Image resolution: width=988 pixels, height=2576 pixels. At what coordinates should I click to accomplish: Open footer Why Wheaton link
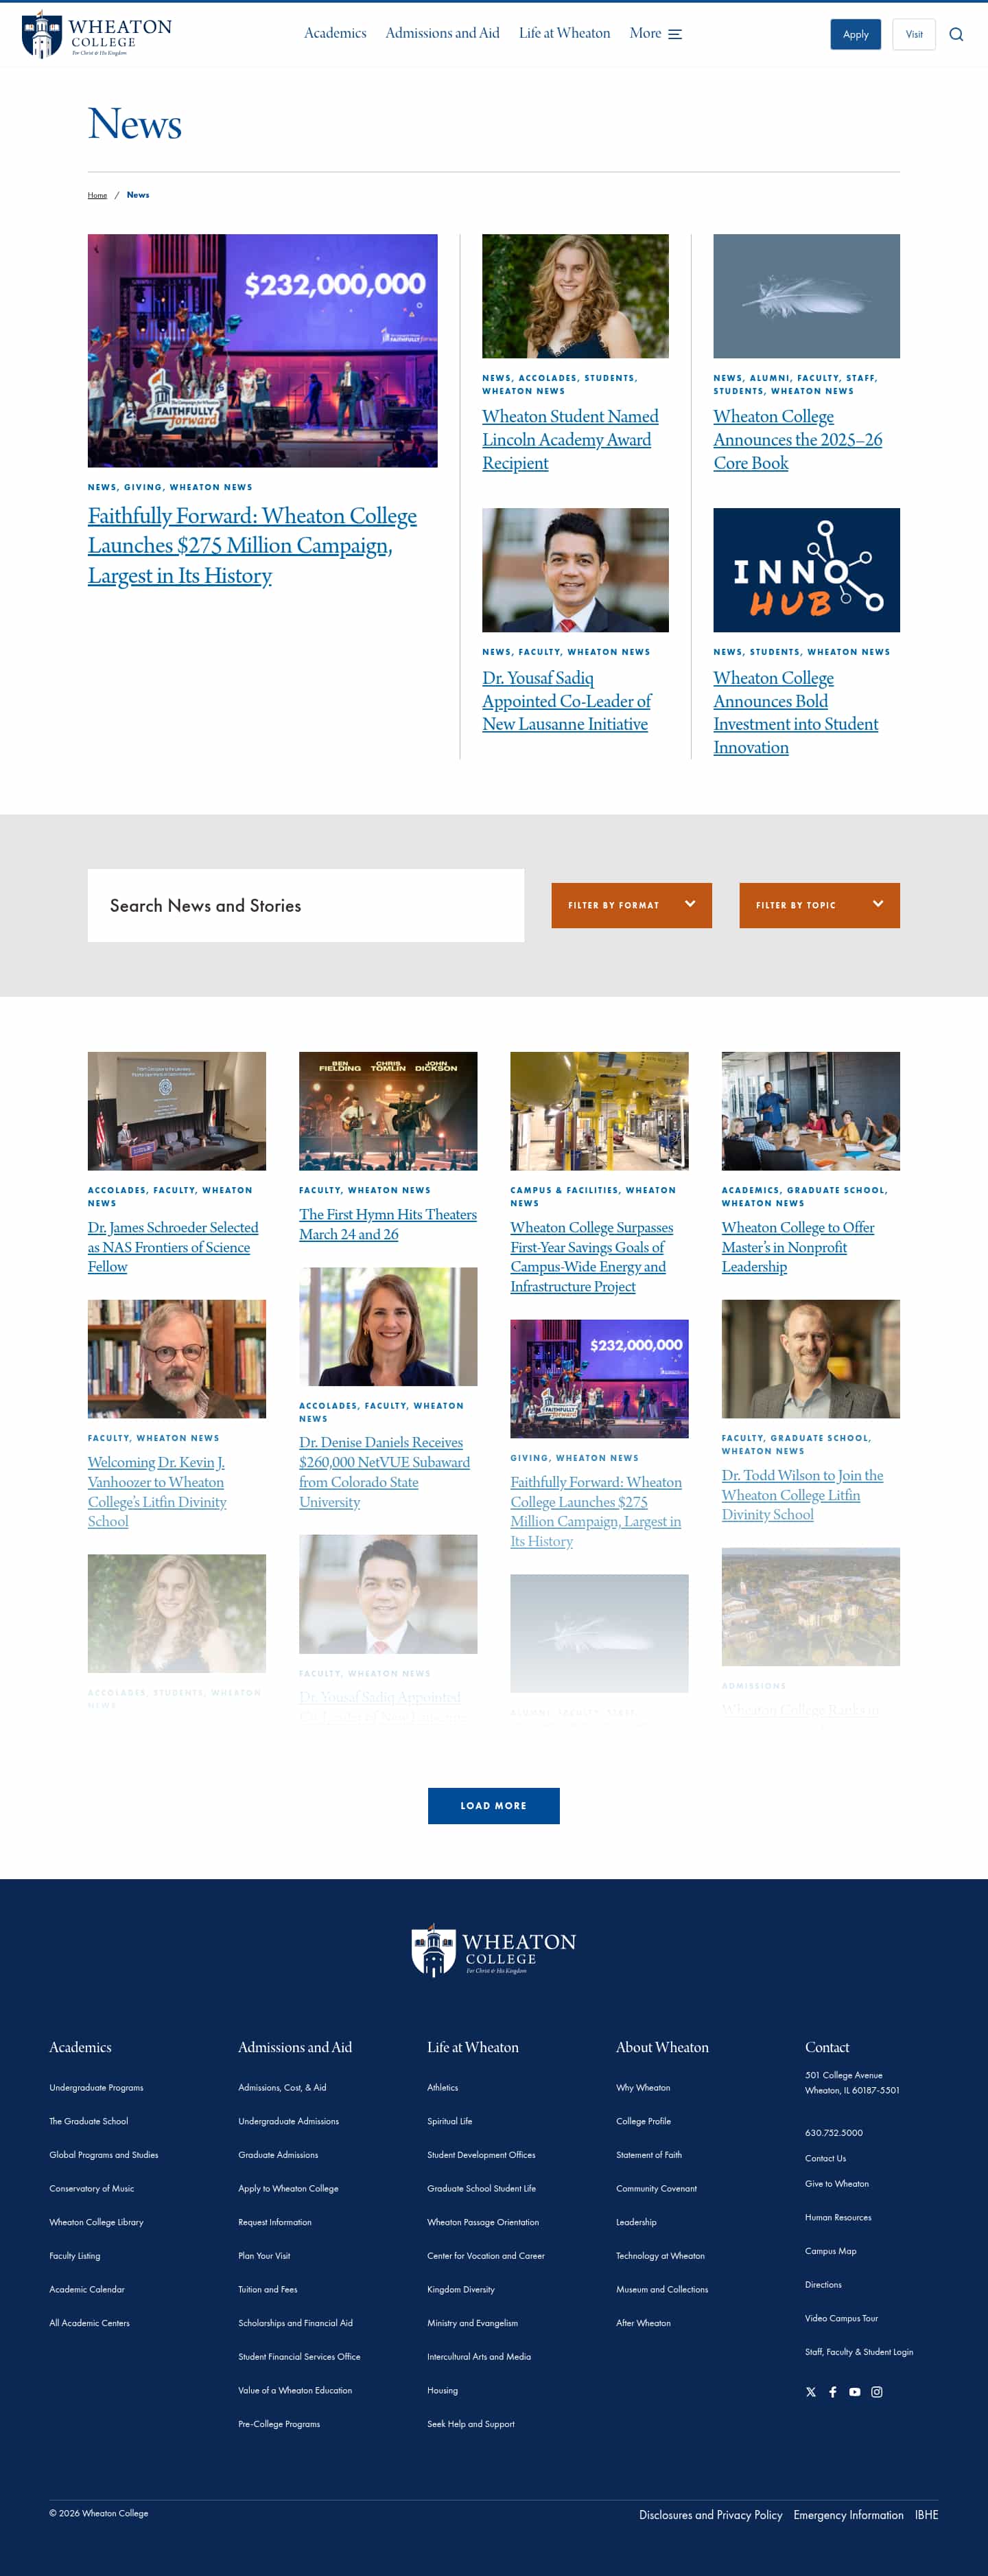[x=644, y=2088]
